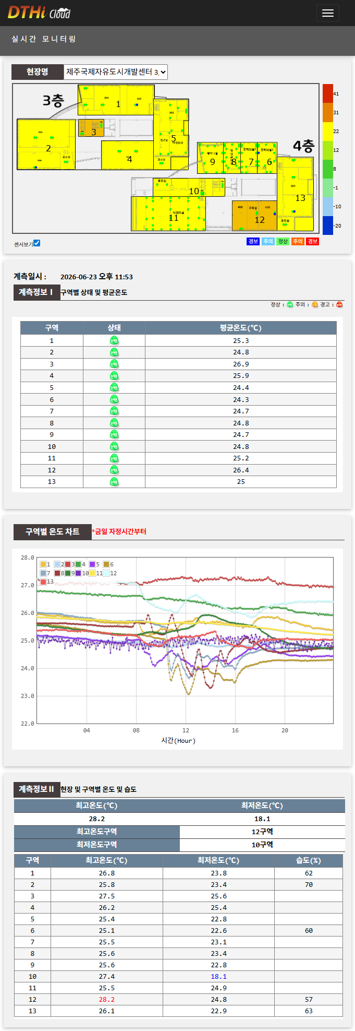This screenshot has height=1031, width=355.
Task: Open the 현장명 site dropdown
Action: [x=116, y=72]
